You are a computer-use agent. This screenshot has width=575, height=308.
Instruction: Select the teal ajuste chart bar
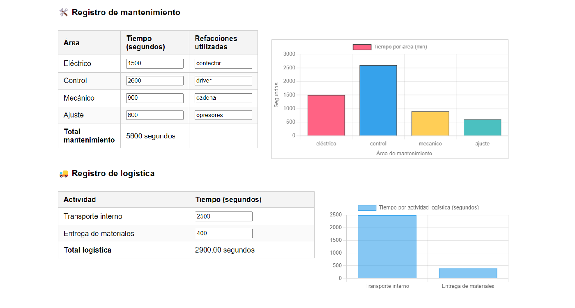[482, 128]
